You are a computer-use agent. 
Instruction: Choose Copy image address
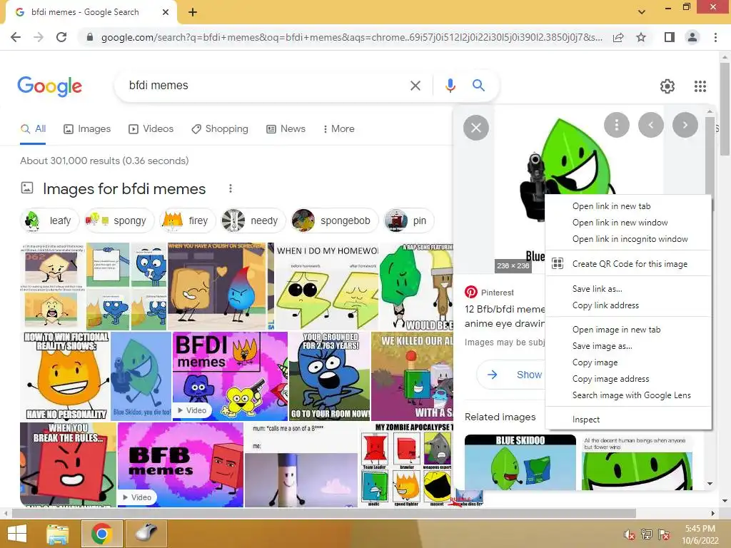(x=628, y=378)
